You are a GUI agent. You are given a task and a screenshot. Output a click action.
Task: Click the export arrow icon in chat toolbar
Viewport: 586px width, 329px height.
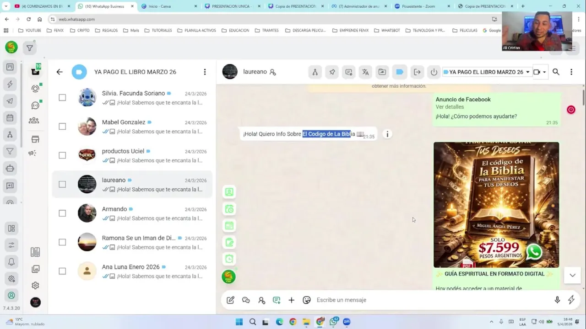417,72
